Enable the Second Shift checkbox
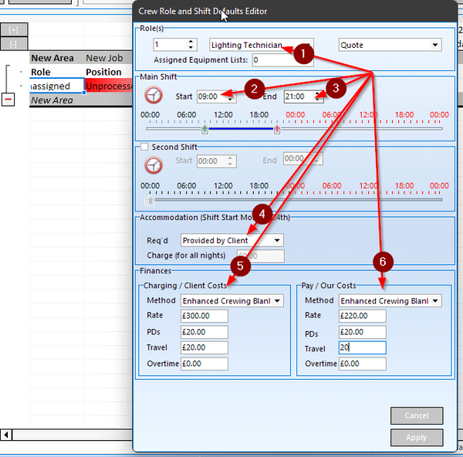The height and width of the screenshot is (457, 463). pyautogui.click(x=144, y=147)
